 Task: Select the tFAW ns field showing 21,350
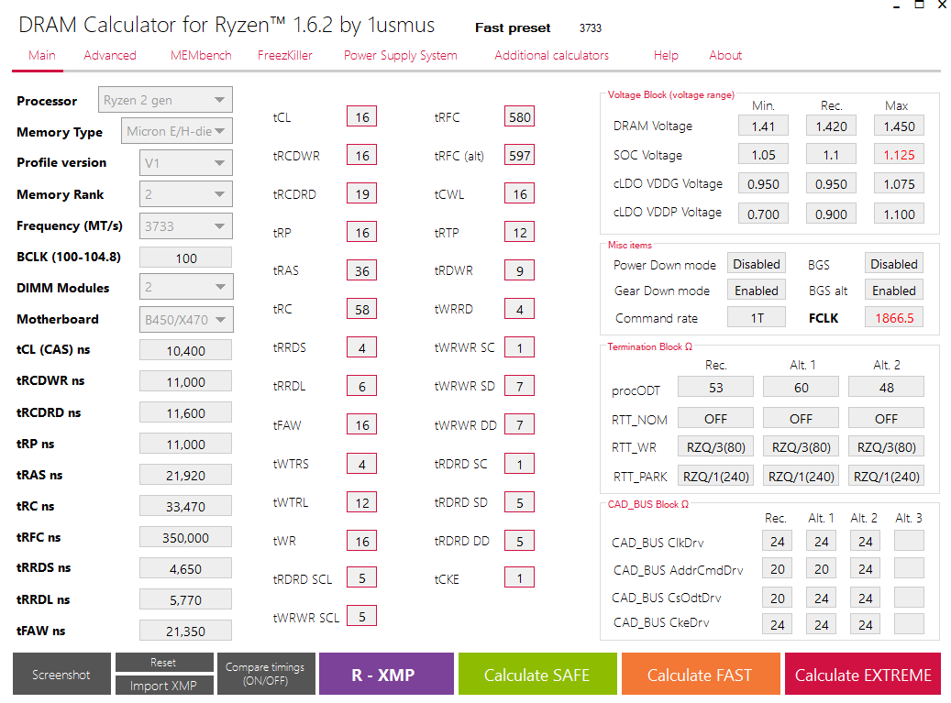[185, 631]
